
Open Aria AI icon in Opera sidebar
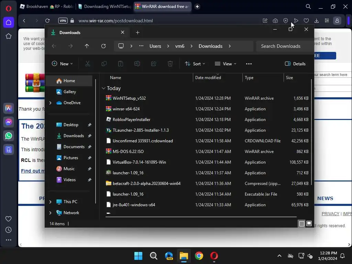coord(9,108)
